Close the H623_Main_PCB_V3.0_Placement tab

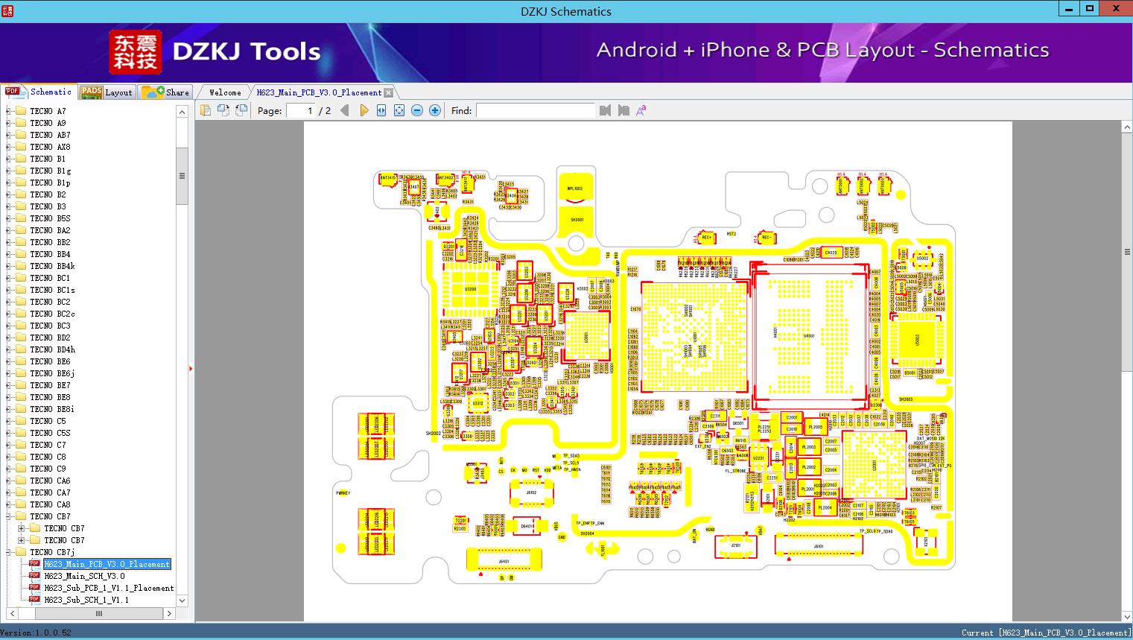pyautogui.click(x=389, y=93)
